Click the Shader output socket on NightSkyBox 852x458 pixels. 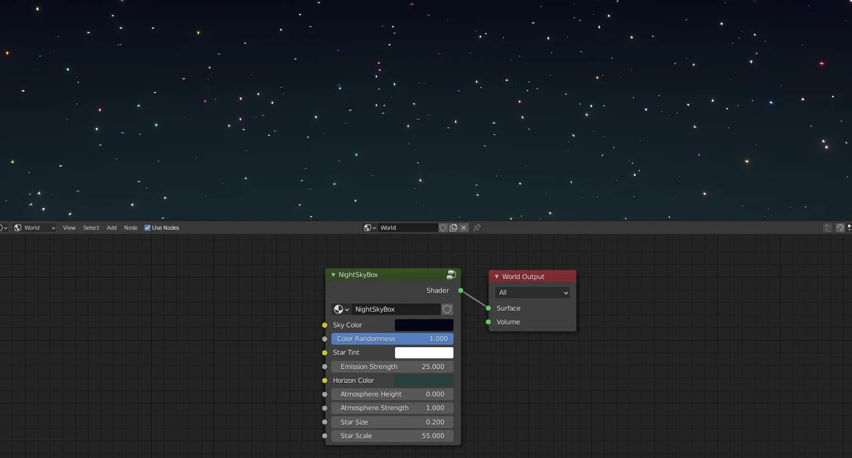461,291
